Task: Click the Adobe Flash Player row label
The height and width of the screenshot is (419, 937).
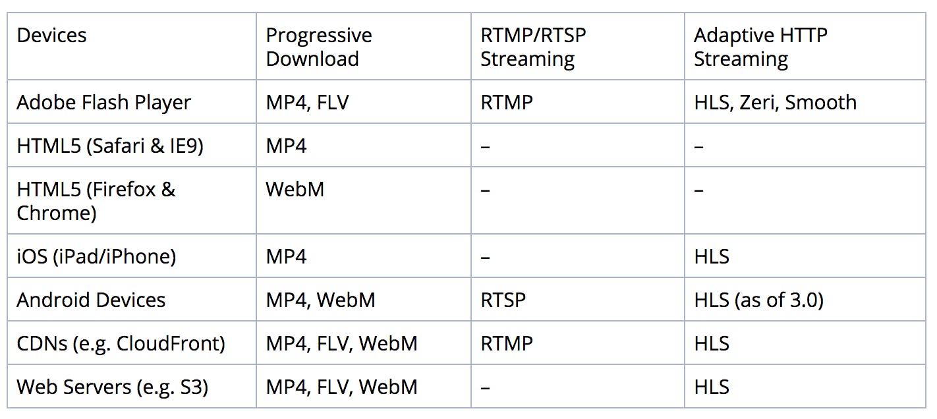Action: [132, 102]
